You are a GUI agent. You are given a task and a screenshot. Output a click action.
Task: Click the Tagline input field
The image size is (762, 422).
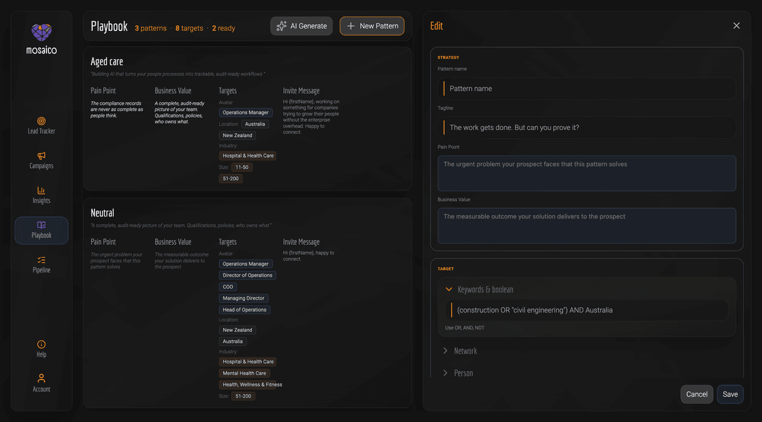(x=587, y=128)
